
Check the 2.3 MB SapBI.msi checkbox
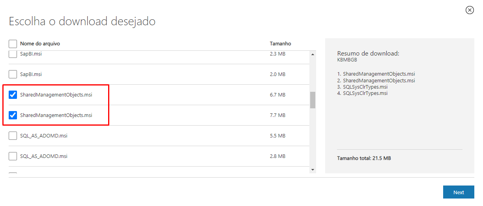pos(13,54)
